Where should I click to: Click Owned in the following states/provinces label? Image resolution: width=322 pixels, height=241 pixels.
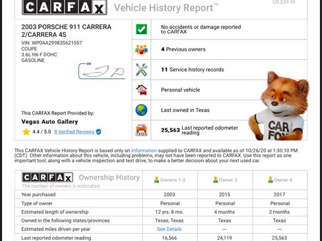tap(65, 221)
